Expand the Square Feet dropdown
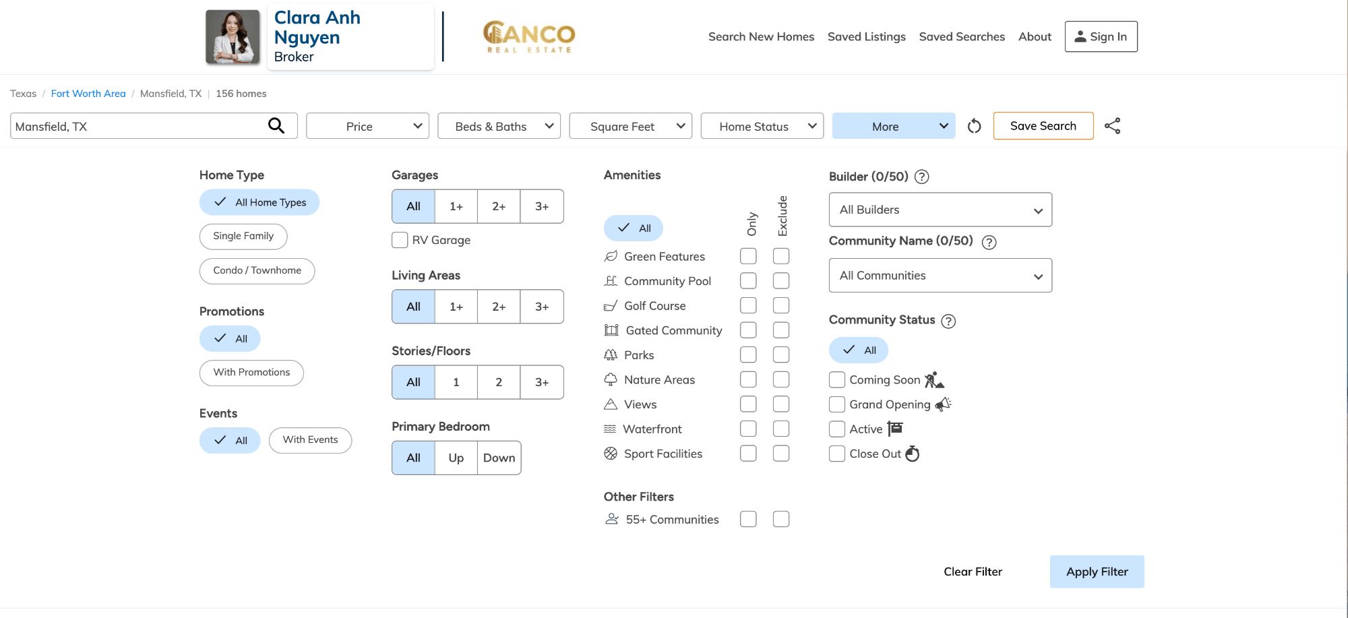The width and height of the screenshot is (1348, 618). (630, 126)
